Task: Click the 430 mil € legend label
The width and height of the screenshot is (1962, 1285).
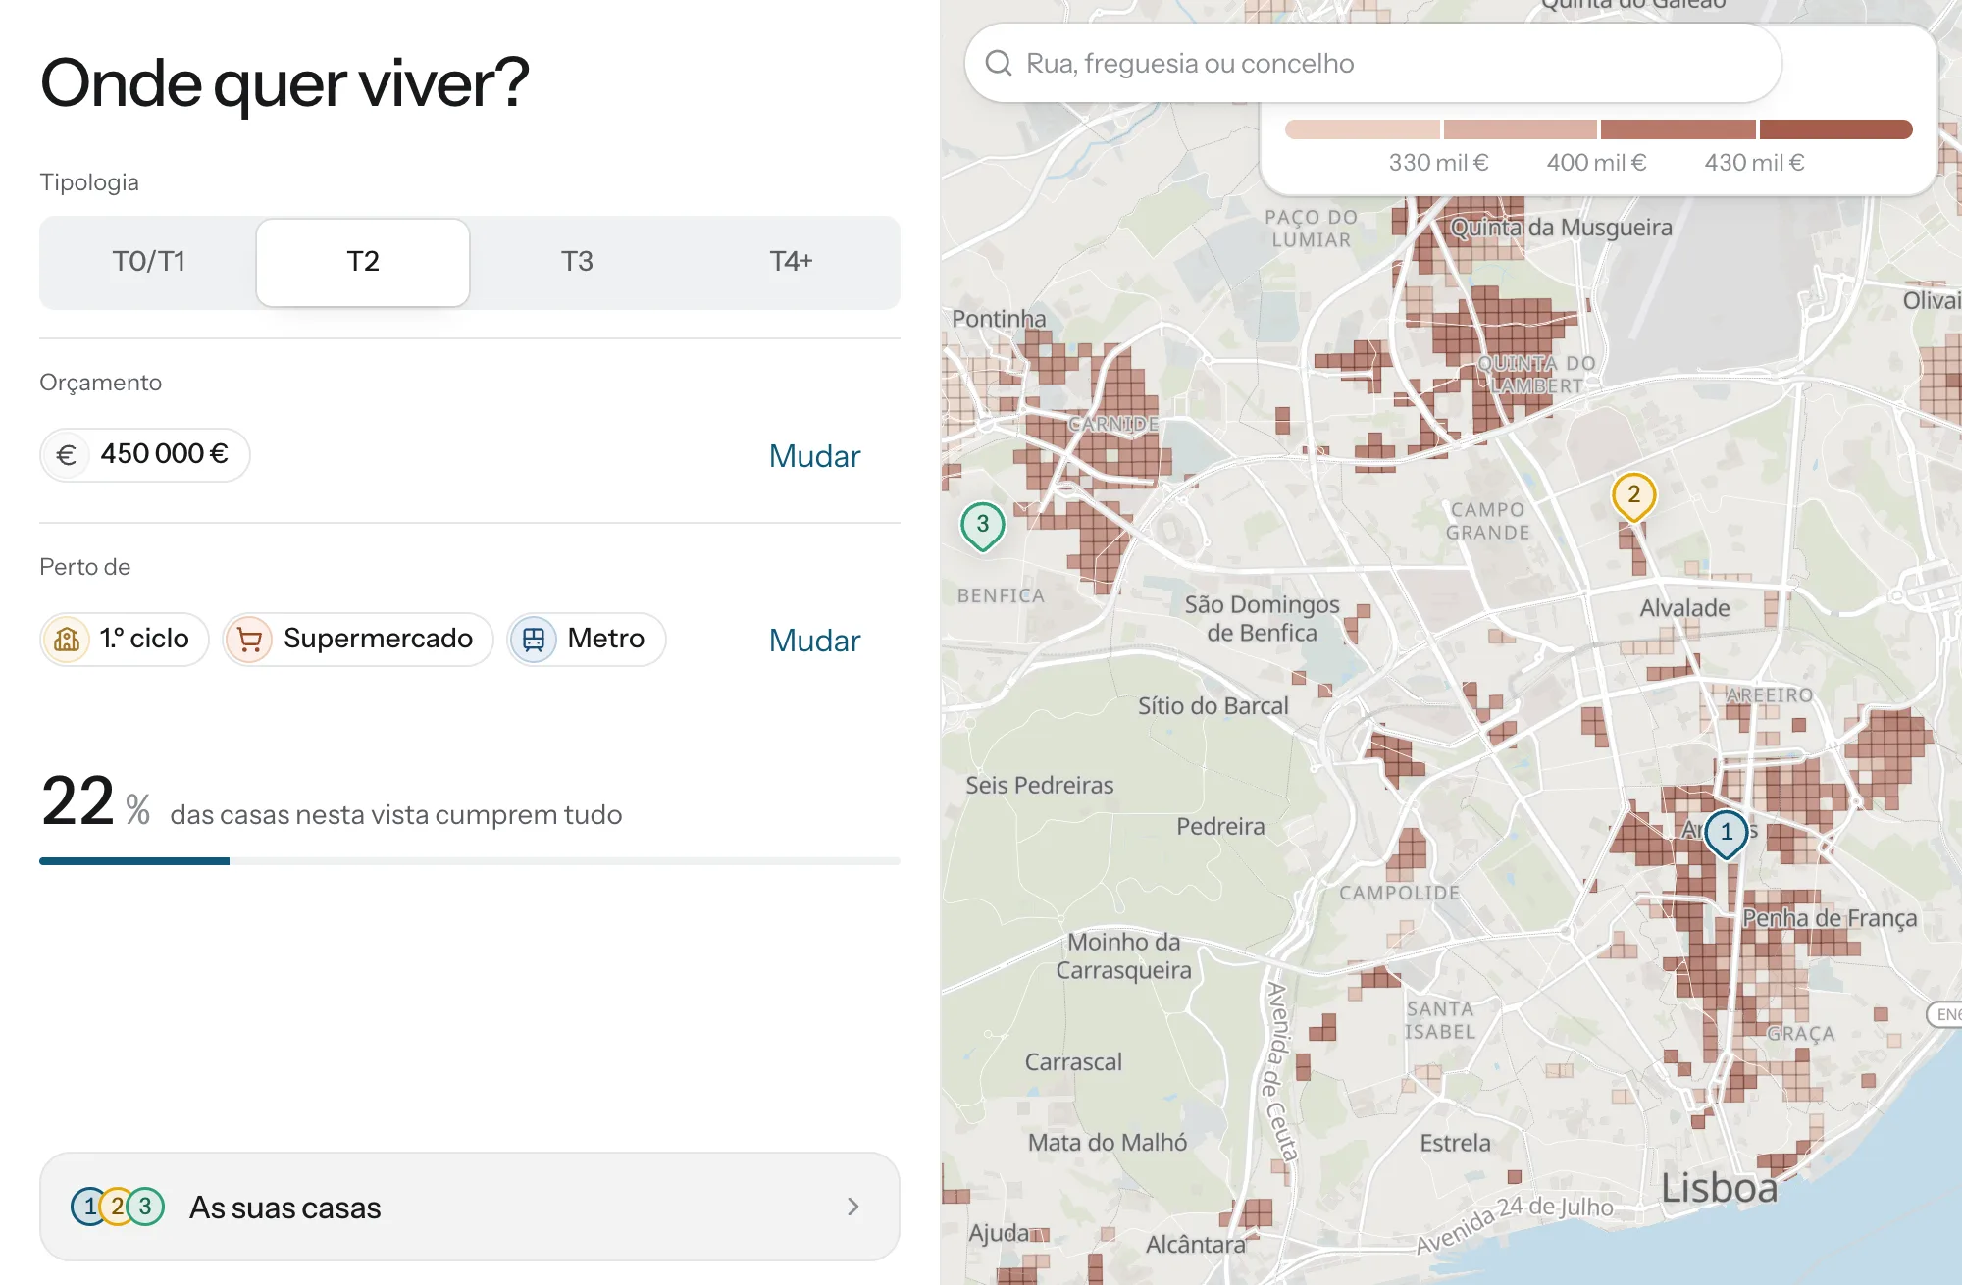Action: (x=1754, y=163)
